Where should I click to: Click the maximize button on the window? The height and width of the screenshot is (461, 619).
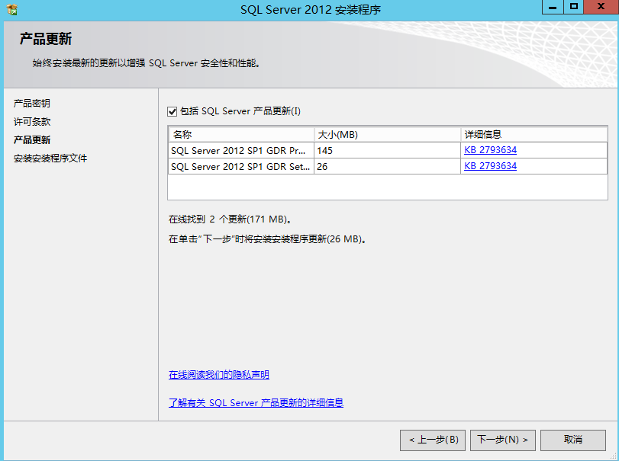pyautogui.click(x=574, y=8)
